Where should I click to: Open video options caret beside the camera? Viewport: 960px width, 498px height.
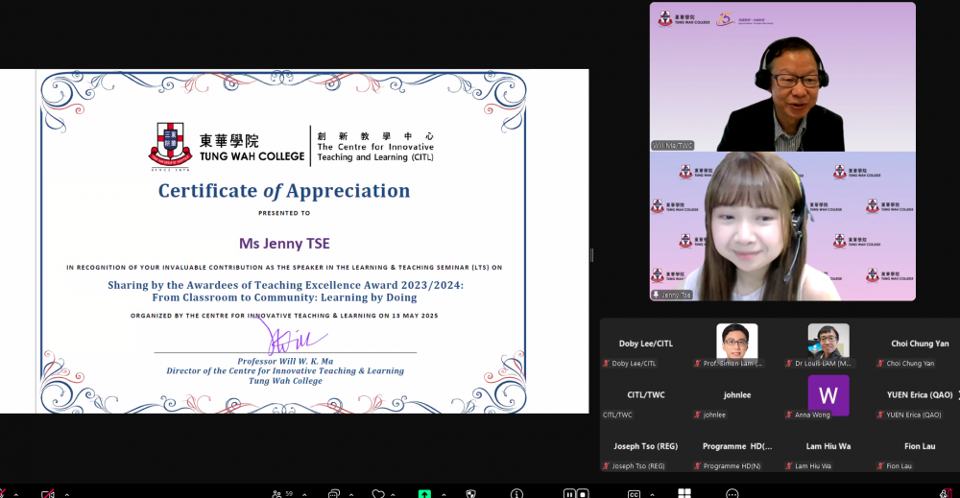pyautogui.click(x=67, y=494)
